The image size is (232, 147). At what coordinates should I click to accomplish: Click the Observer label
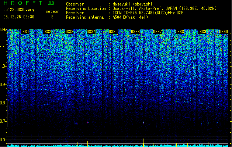click(x=75, y=4)
